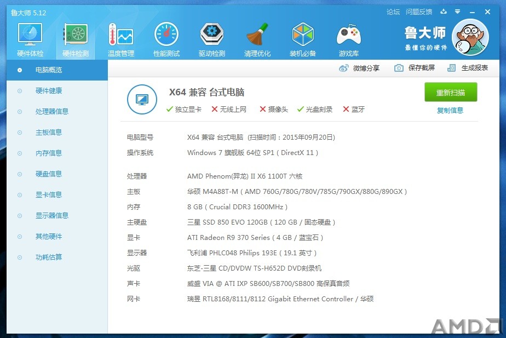Click 微博分享 text label
Screen dimensions: 506x338
click(366, 68)
